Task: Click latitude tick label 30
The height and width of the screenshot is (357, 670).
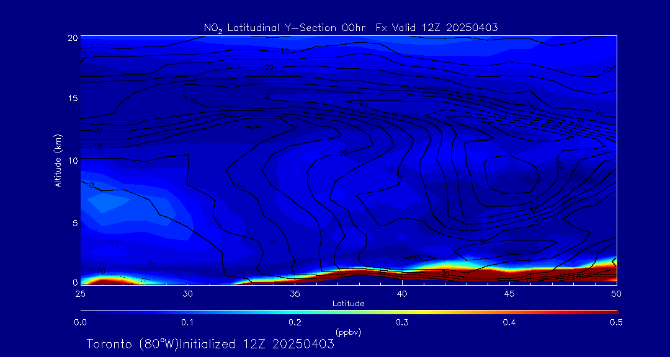Action: click(187, 294)
